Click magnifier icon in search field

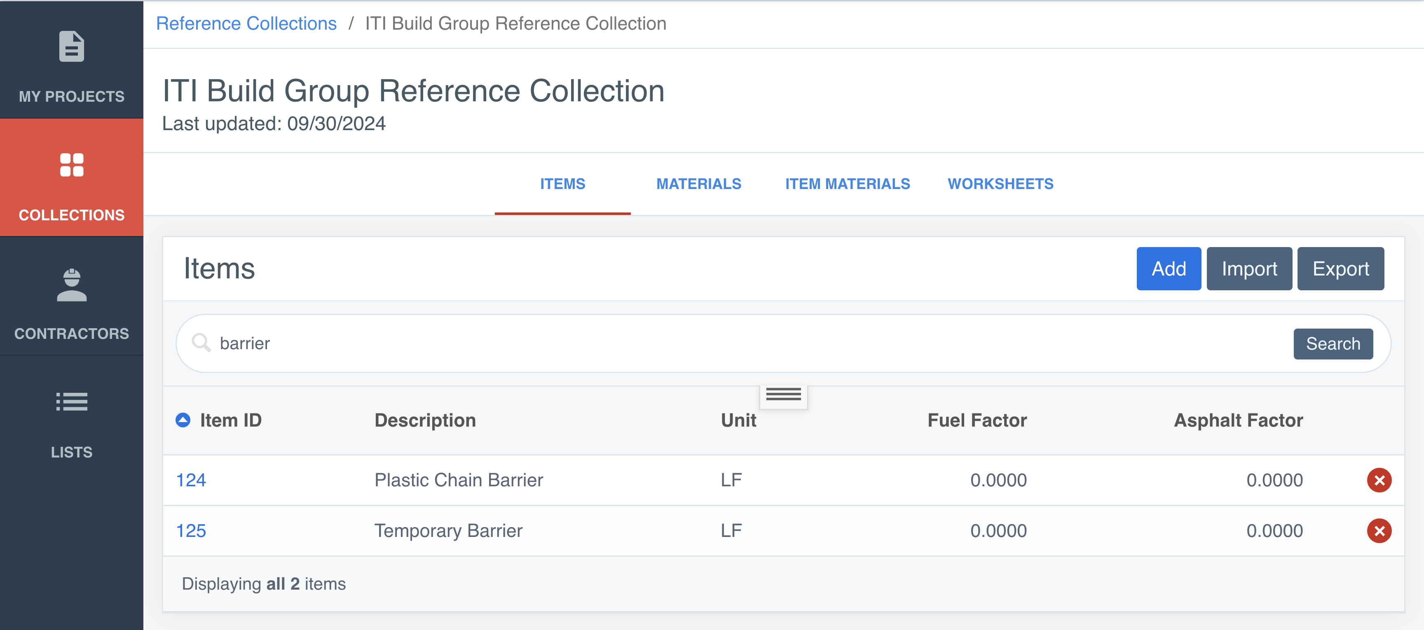[201, 343]
